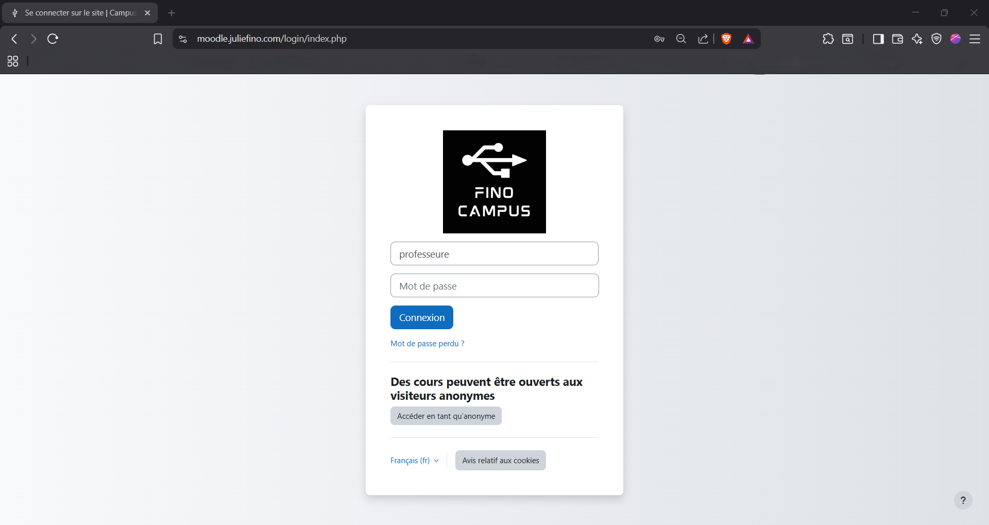Screen dimensions: 989x525
Task: Click the Brave Wallet icon
Action: [897, 39]
